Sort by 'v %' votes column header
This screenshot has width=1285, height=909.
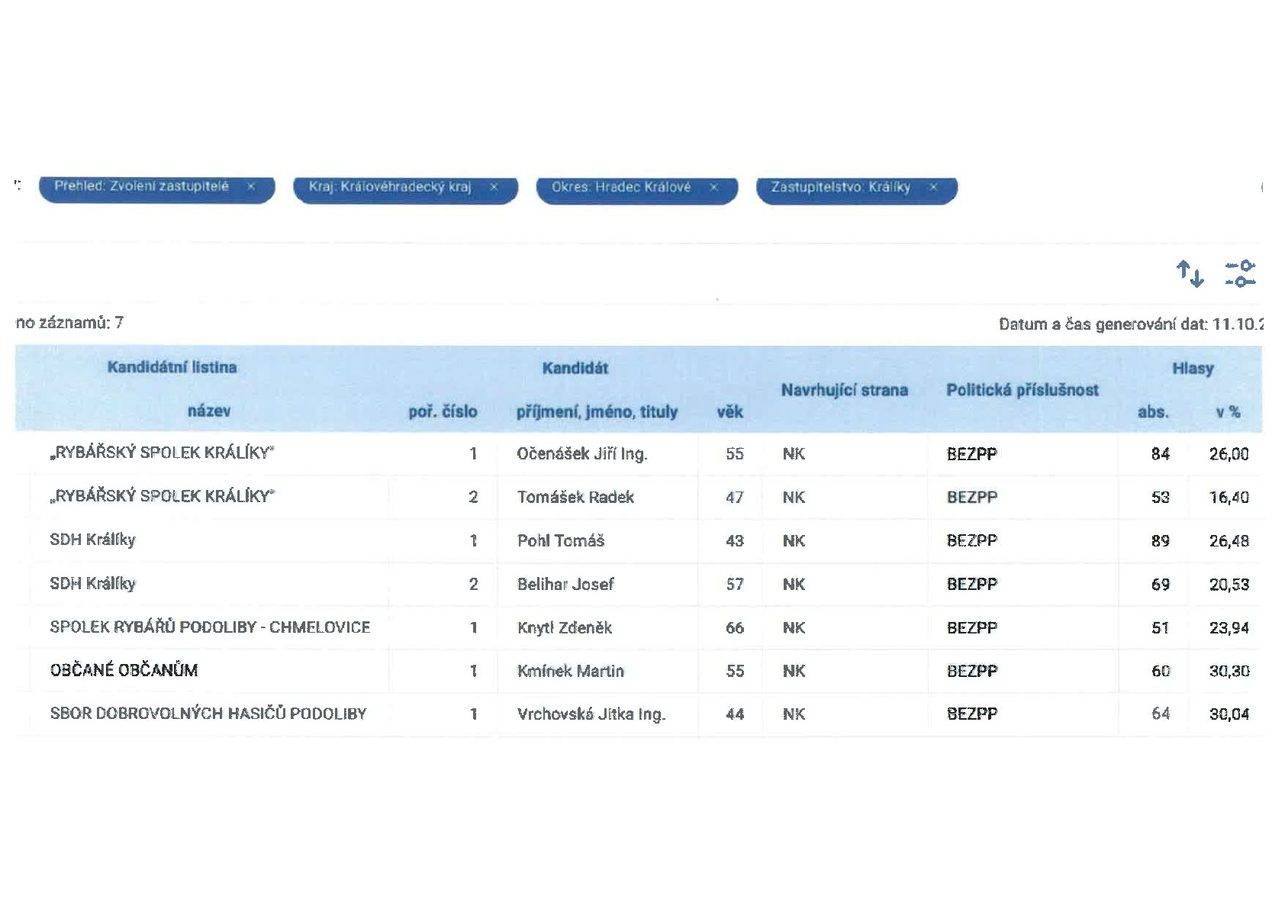pos(1228,411)
